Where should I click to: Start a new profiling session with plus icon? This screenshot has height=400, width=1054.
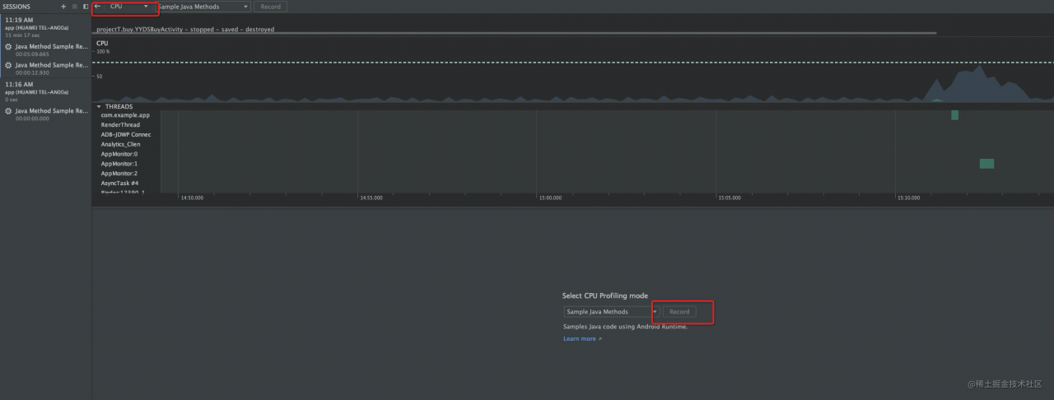63,7
